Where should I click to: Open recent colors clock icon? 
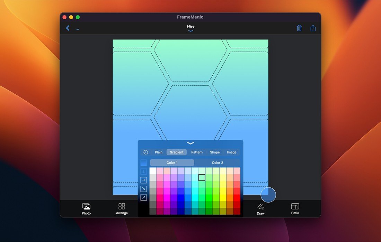(x=146, y=152)
